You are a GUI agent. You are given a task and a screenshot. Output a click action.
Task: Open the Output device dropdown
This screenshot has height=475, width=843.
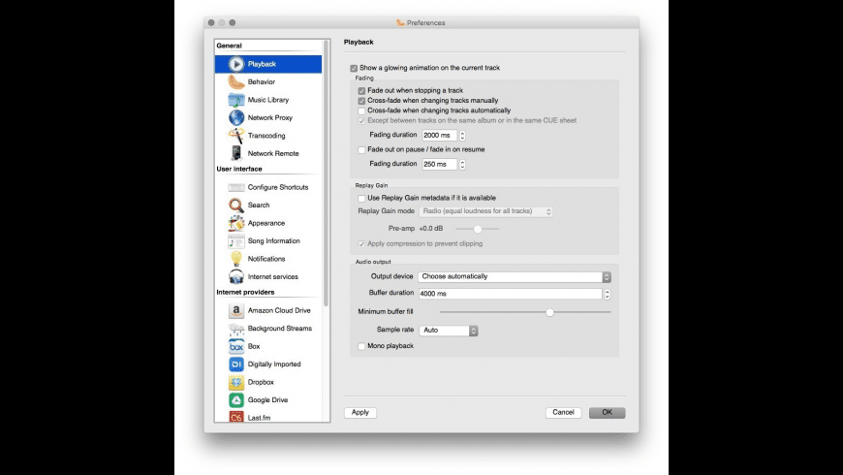click(515, 276)
